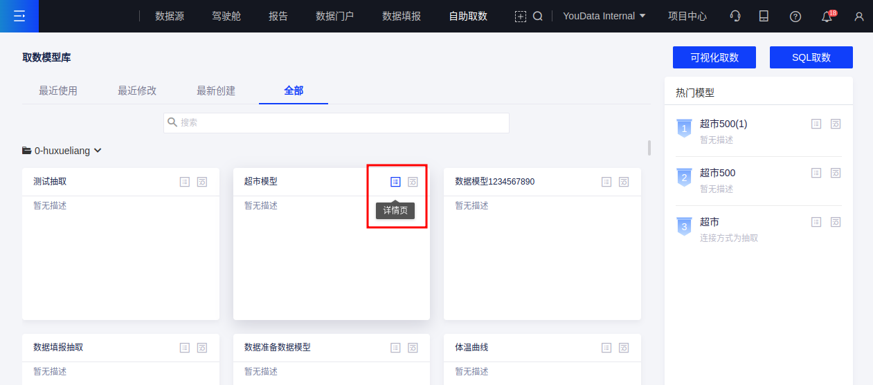Open 数据源 in the top navigation

[170, 16]
